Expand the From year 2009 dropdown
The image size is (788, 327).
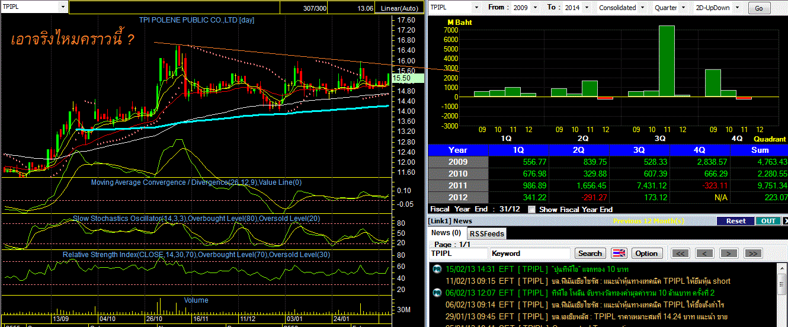click(535, 8)
